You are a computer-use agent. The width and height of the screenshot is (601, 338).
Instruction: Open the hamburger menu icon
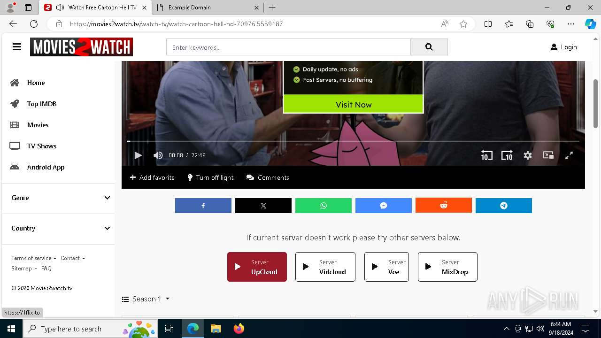click(x=17, y=47)
